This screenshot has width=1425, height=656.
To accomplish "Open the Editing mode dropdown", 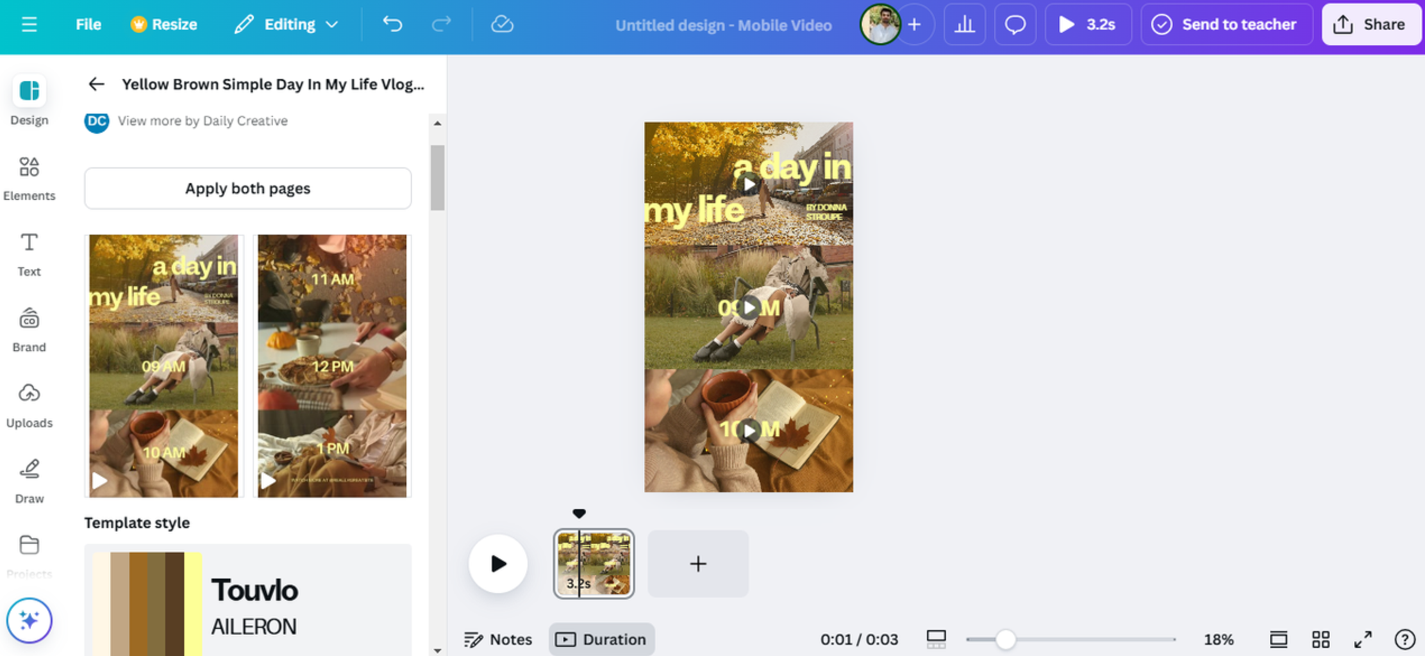I will pos(287,24).
